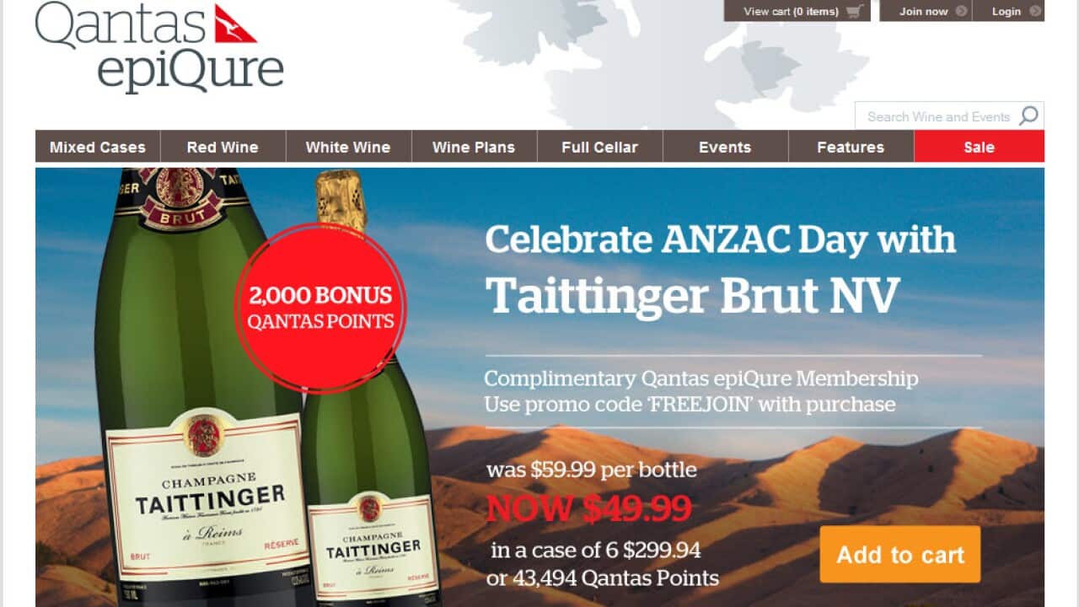
Task: Open the Full Cellar menu
Action: pos(599,147)
